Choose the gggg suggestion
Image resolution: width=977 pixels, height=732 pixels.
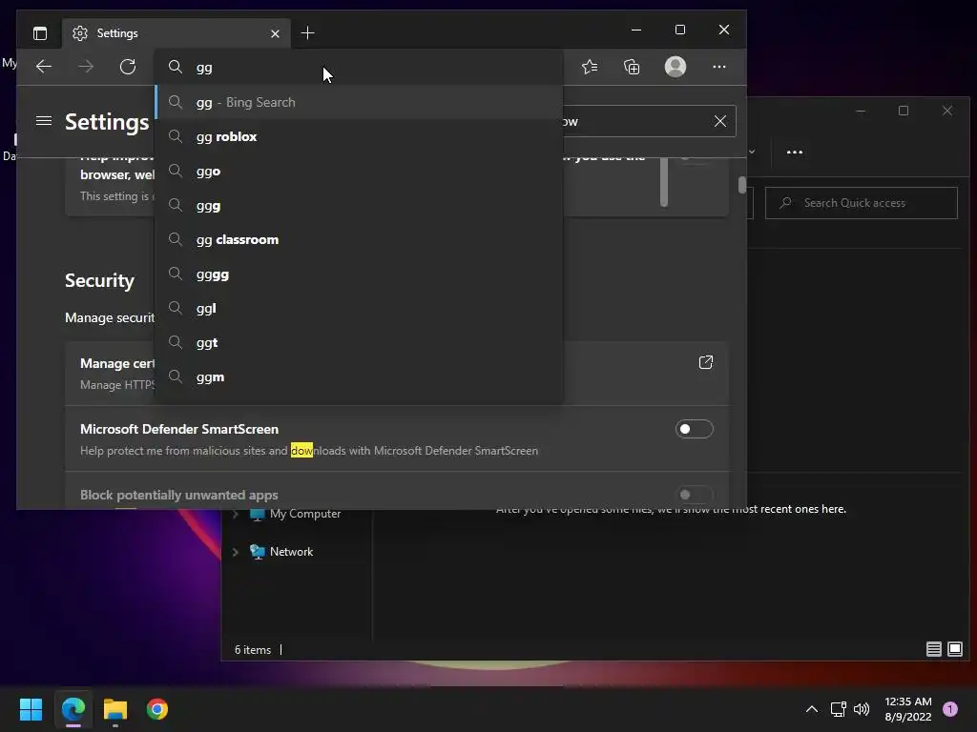pyautogui.click(x=359, y=274)
